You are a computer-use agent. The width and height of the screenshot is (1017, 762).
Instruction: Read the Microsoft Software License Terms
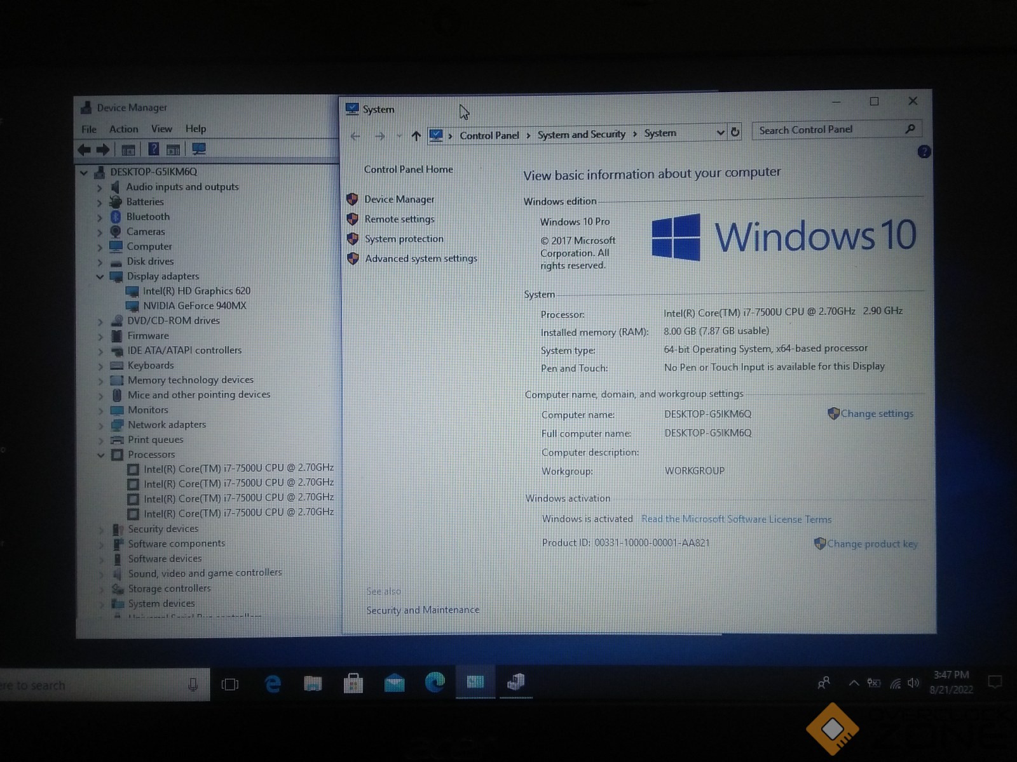(736, 519)
